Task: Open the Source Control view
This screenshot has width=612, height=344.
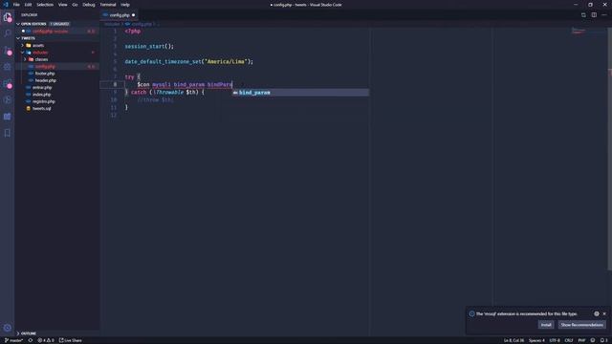Action: point(7,50)
